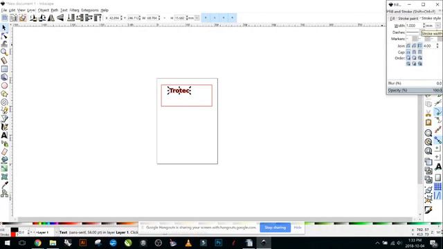Select the Calligraphy tool
Image resolution: width=443 pixels, height=249 pixels.
click(x=4, y=127)
